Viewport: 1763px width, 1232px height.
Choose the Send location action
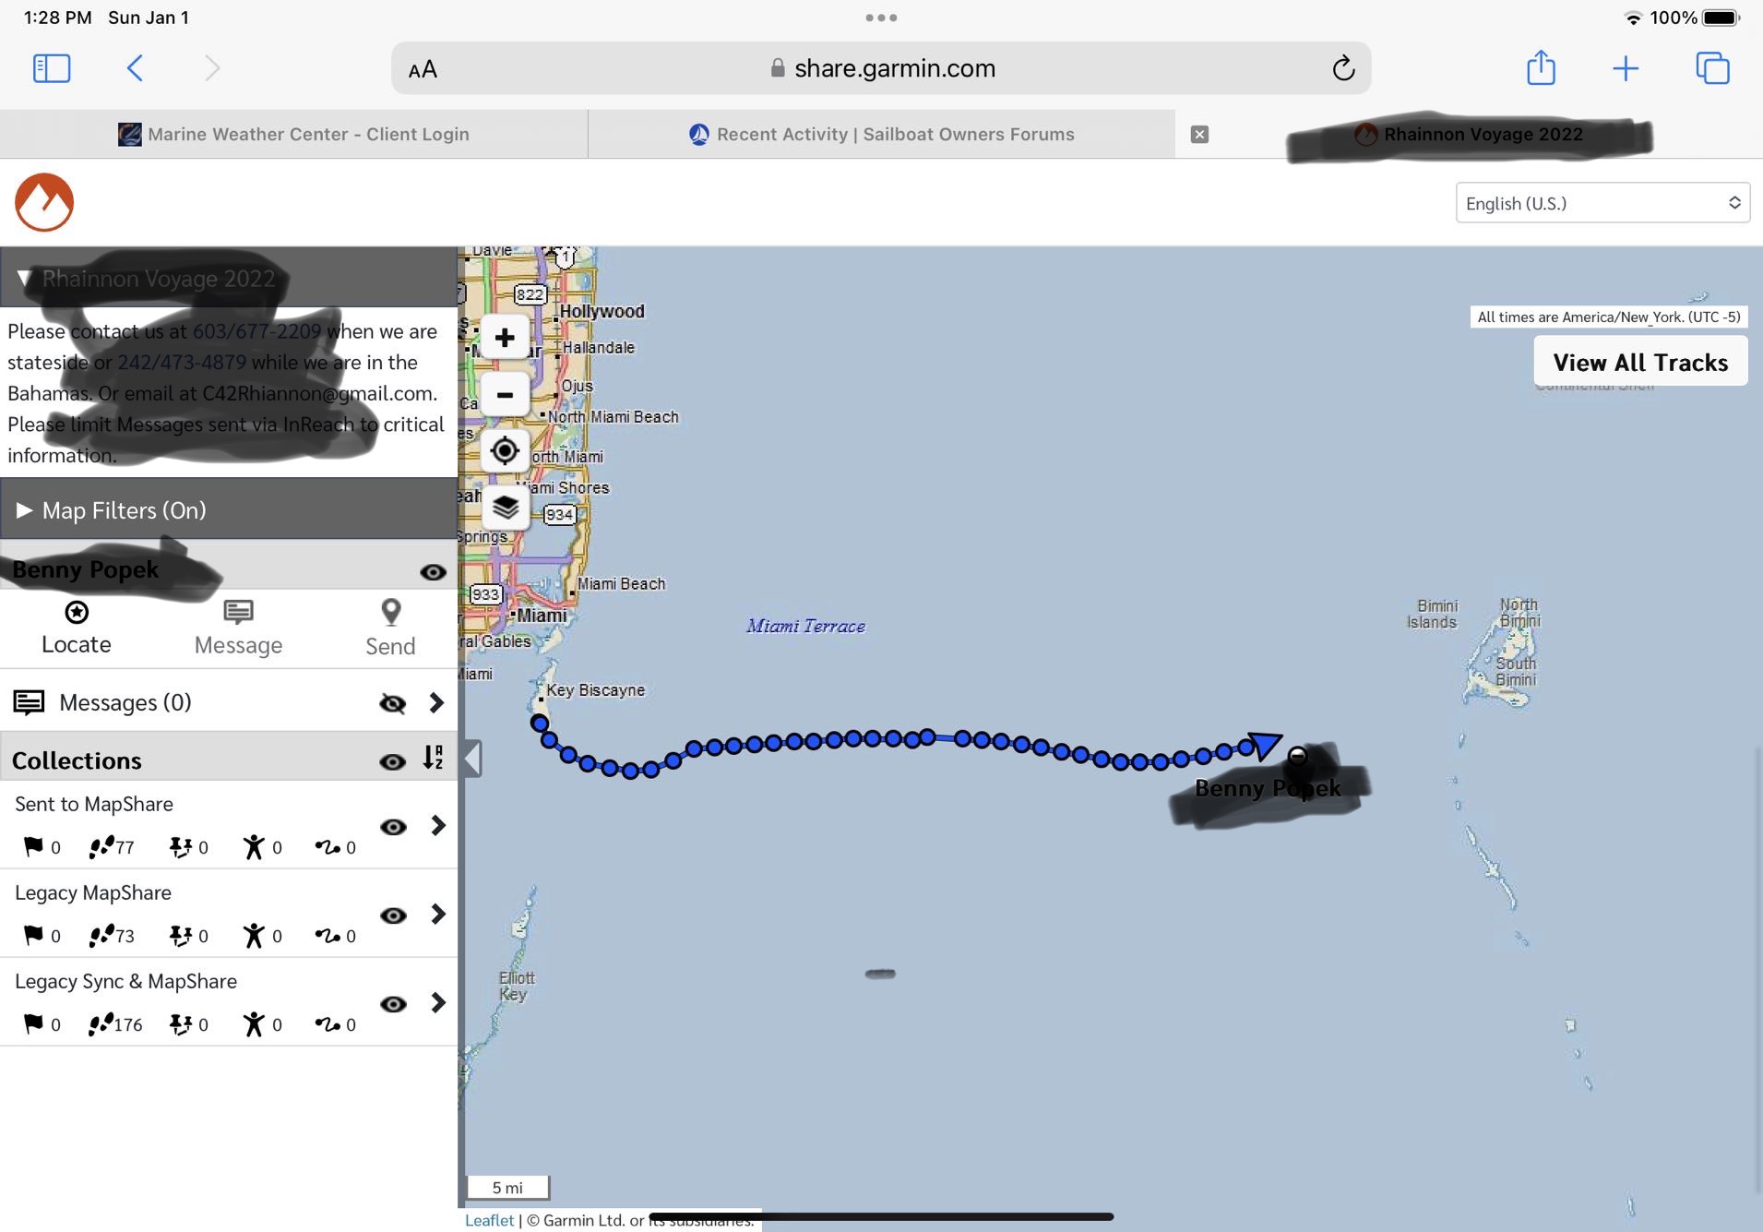pyautogui.click(x=390, y=628)
